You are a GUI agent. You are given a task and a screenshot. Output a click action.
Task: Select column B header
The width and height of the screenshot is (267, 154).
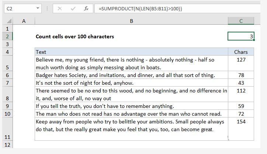(x=131, y=21)
